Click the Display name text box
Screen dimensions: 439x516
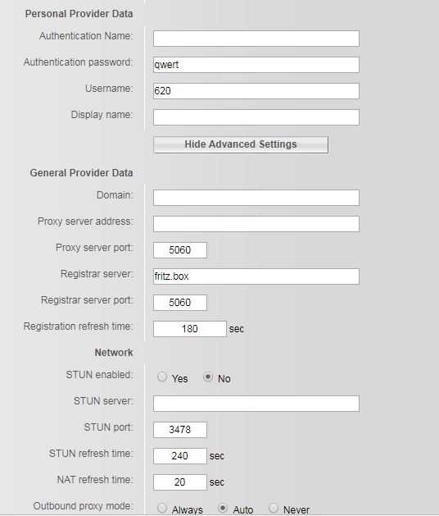coord(256,117)
